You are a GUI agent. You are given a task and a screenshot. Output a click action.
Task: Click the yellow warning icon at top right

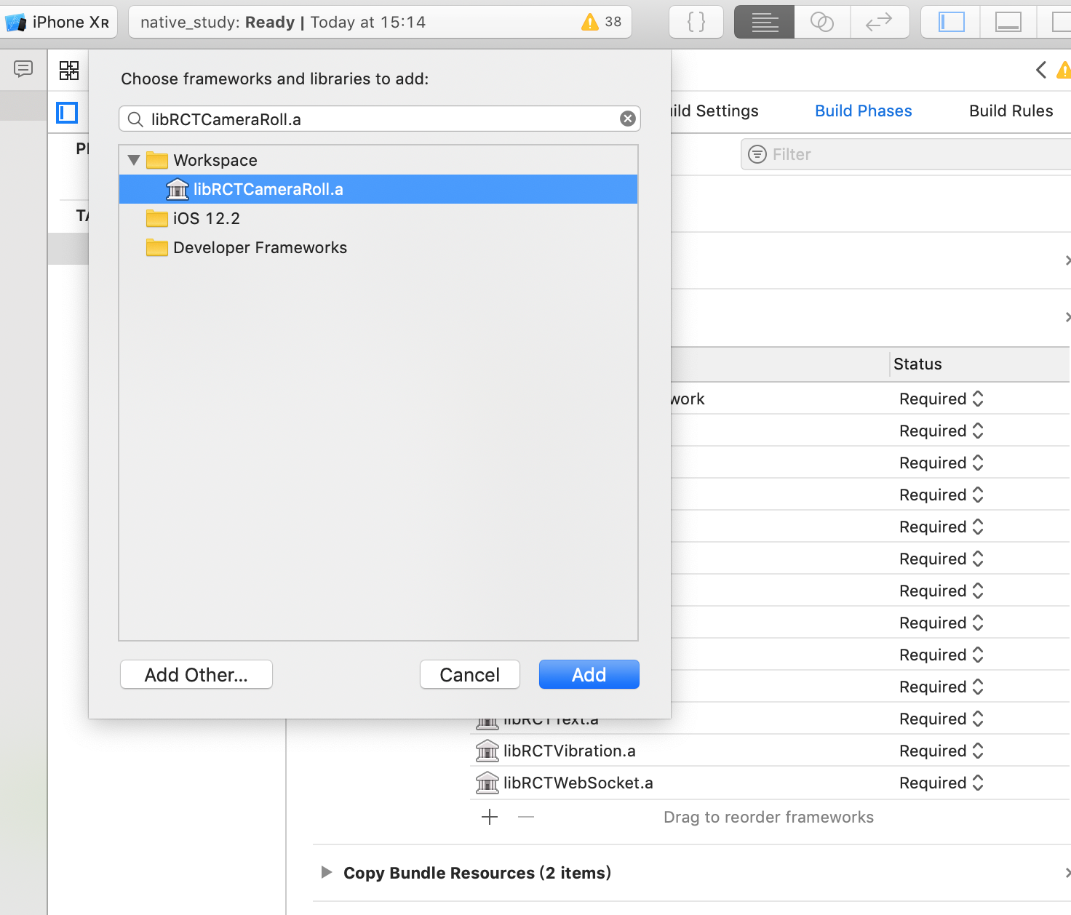pos(1064,70)
